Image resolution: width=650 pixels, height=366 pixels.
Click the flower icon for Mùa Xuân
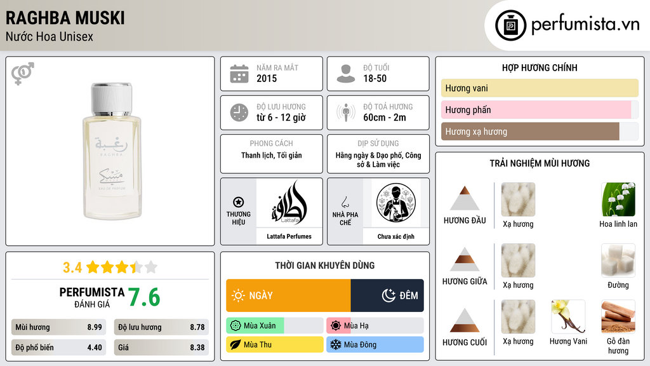(x=235, y=326)
